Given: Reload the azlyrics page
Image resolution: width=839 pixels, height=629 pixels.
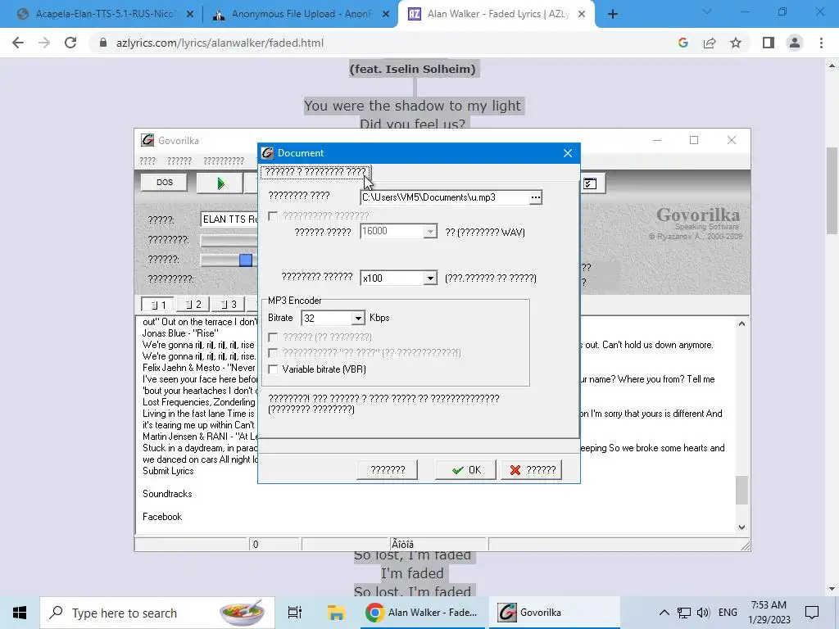Looking at the screenshot, I should (70, 43).
